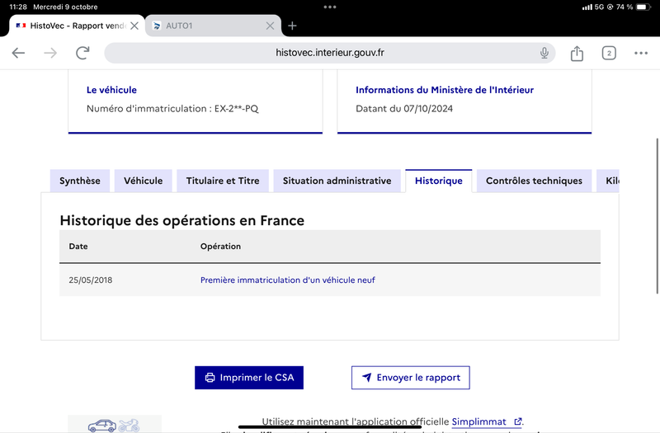
Task: Open the Synthèse tab
Action: click(x=79, y=181)
